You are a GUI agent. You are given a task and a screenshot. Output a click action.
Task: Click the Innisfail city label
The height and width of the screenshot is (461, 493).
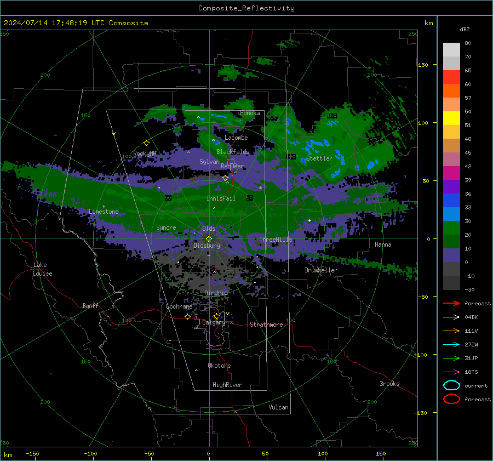(221, 198)
